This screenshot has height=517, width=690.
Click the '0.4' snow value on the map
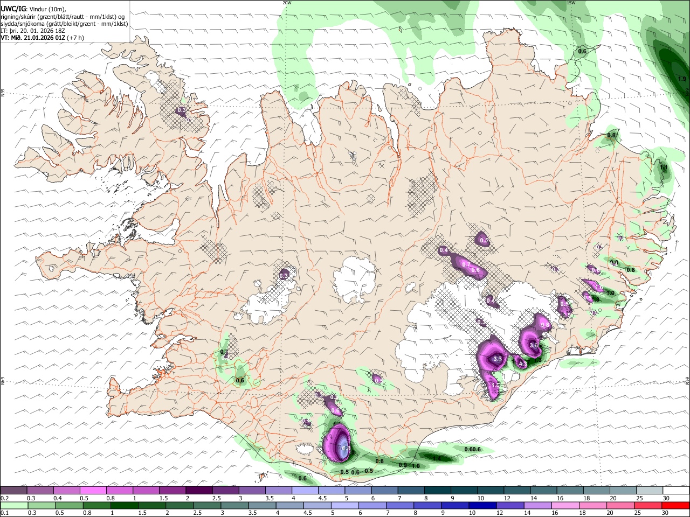coord(444,250)
